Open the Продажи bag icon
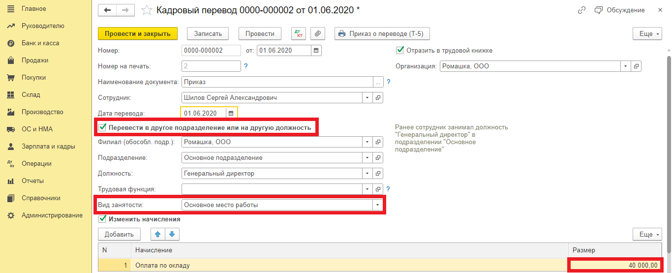The width and height of the screenshot is (672, 273). (10, 61)
